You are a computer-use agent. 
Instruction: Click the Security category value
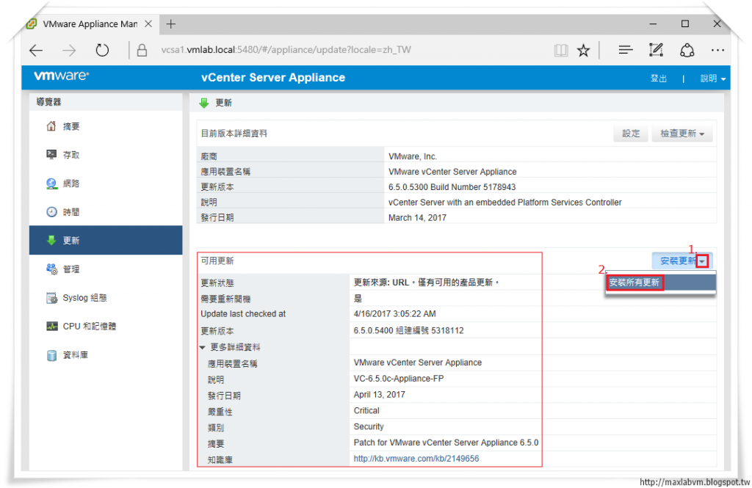[369, 426]
